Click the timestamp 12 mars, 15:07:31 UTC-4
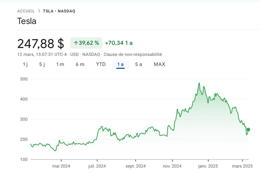 (42, 55)
